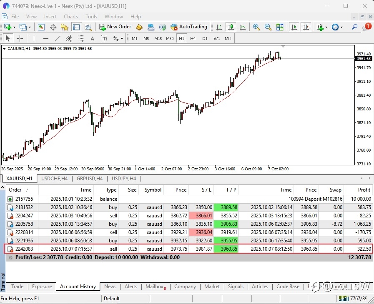Open the Periodicity clock dropdown
The image size is (374, 304).
coord(336,27)
